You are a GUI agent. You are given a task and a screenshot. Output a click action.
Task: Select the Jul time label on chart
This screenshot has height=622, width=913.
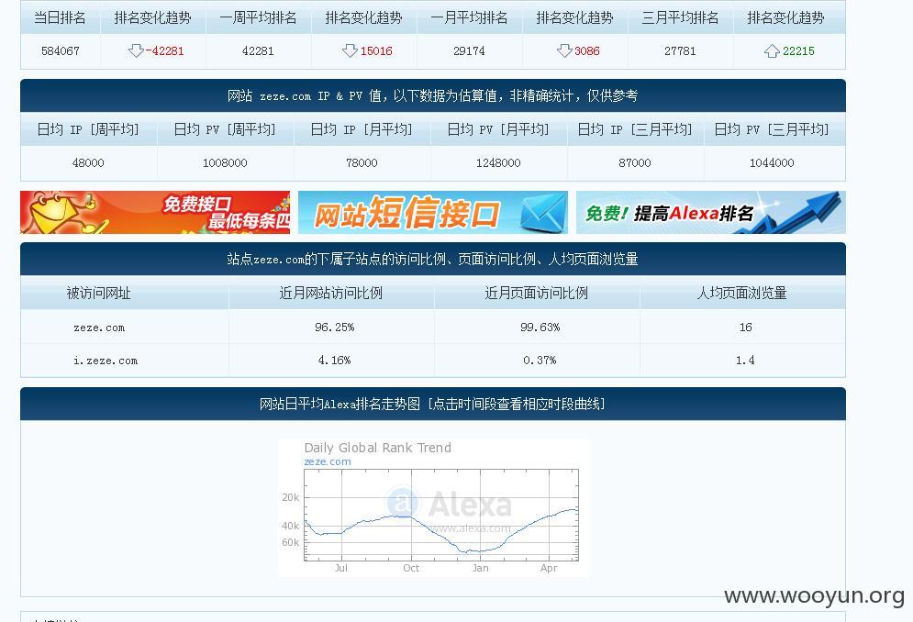tap(341, 568)
